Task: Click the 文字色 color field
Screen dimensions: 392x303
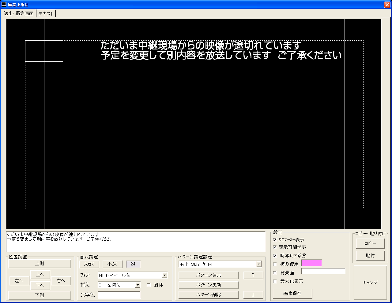Action: pyautogui.click(x=119, y=295)
